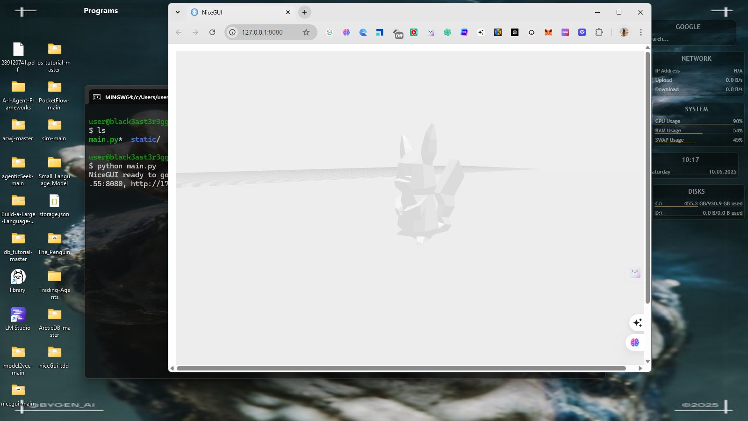Open the pink brain extension in toolbar

(346, 32)
